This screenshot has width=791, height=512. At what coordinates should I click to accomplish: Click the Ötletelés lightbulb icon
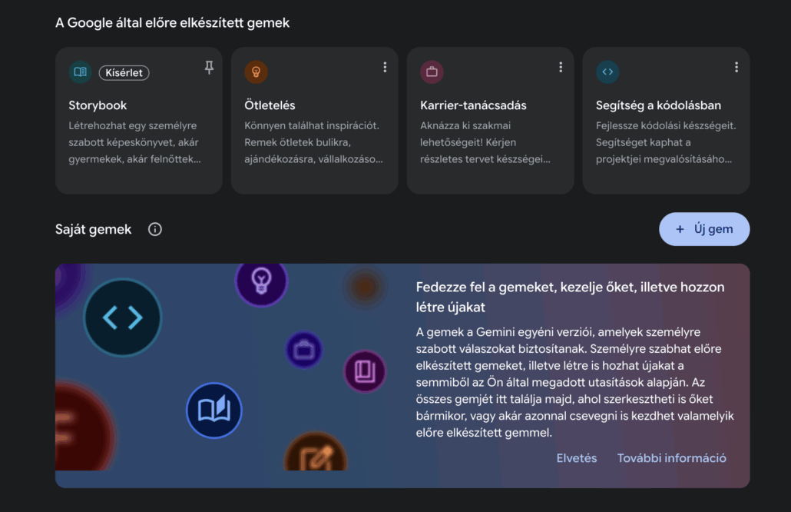coord(256,72)
